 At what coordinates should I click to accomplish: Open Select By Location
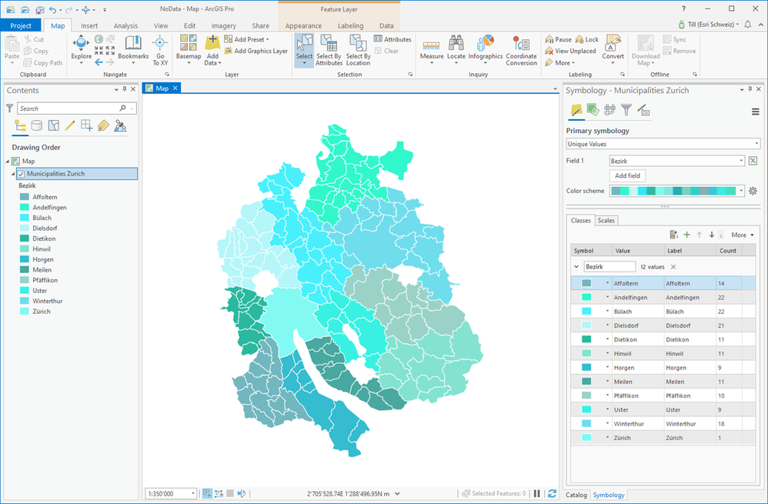pyautogui.click(x=358, y=50)
